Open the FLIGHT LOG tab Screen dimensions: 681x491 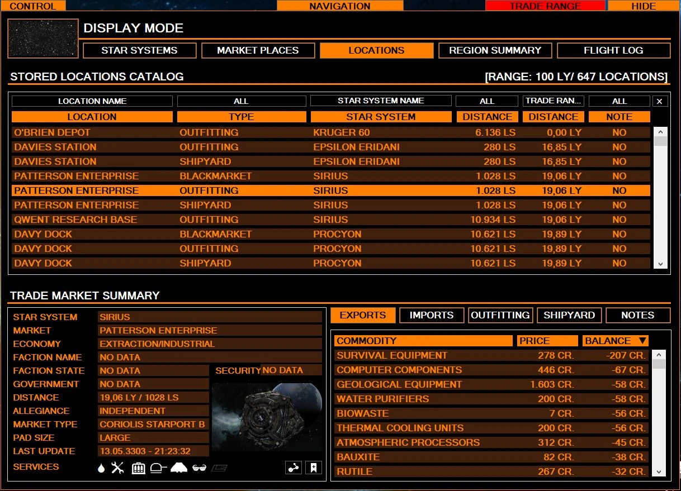tap(613, 50)
